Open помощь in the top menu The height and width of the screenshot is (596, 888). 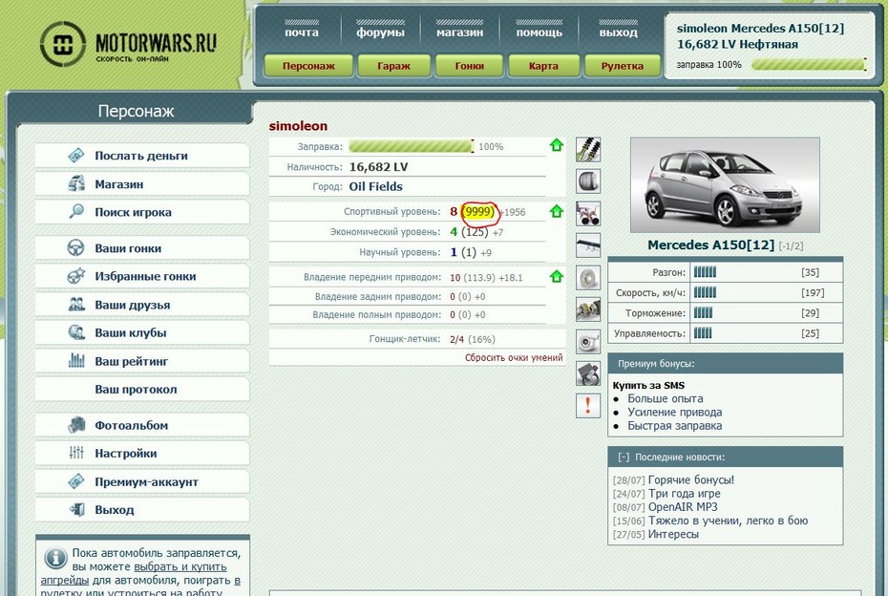pyautogui.click(x=539, y=32)
